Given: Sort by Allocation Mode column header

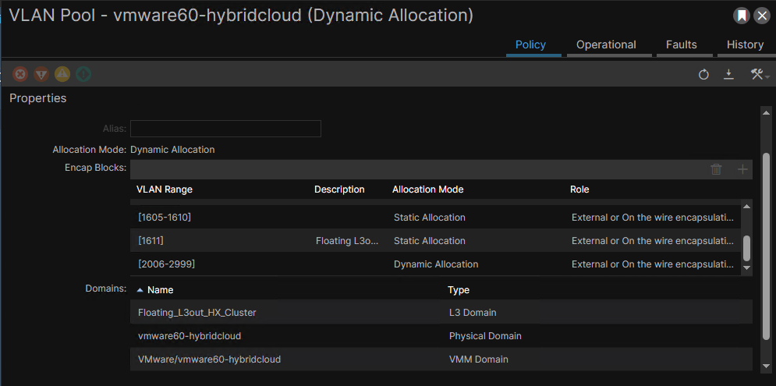Looking at the screenshot, I should 428,189.
